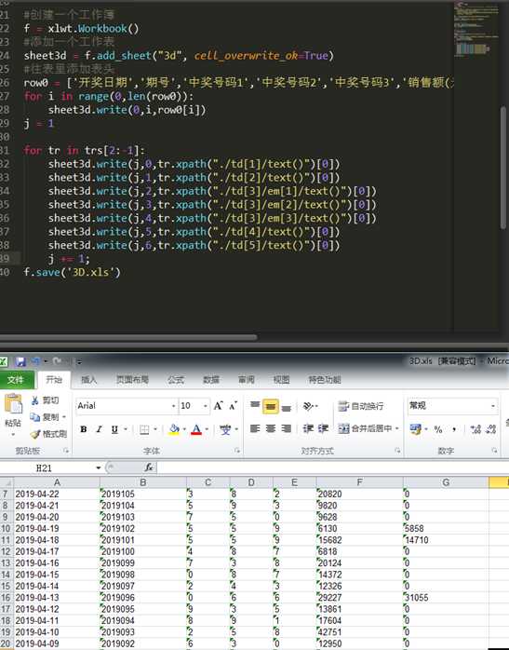Viewport: 509px width, 650px height.
Task: Toggle Italic formatting button
Action: click(99, 429)
